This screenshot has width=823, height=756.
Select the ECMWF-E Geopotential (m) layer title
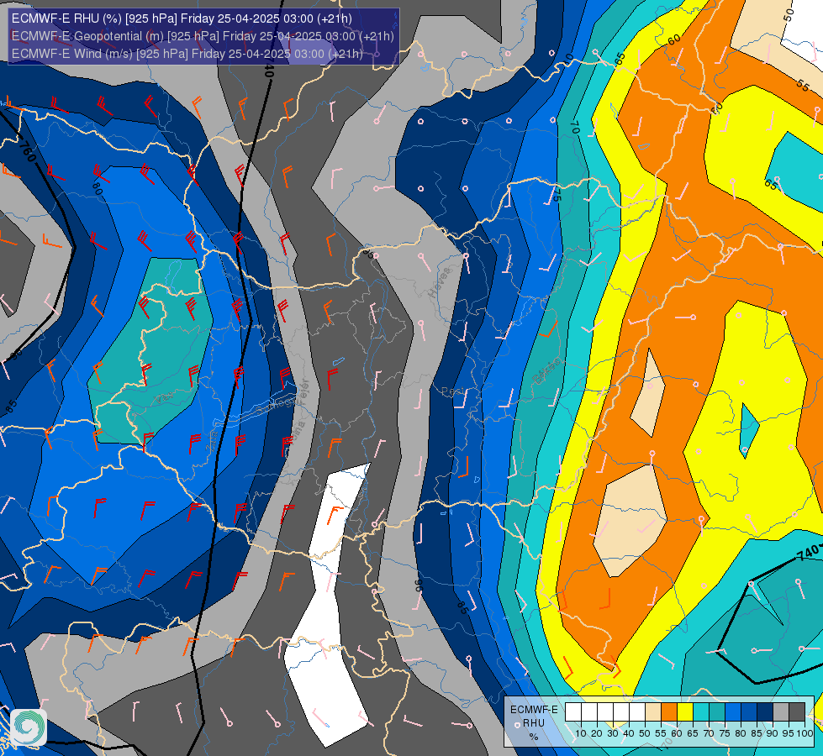pos(202,36)
